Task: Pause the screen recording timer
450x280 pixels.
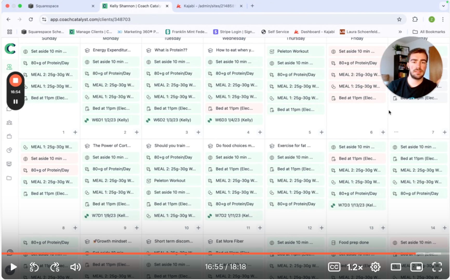Action: 16,102
